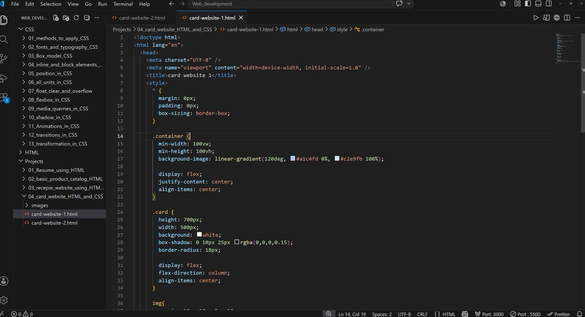Collapse all folders in Explorer
Screen dimensions: 585x317
pyautogui.click(x=87, y=18)
